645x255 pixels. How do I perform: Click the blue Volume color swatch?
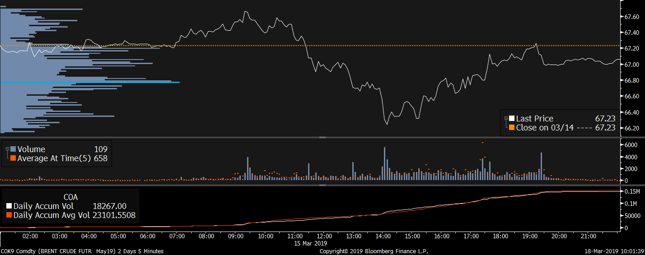coord(13,149)
